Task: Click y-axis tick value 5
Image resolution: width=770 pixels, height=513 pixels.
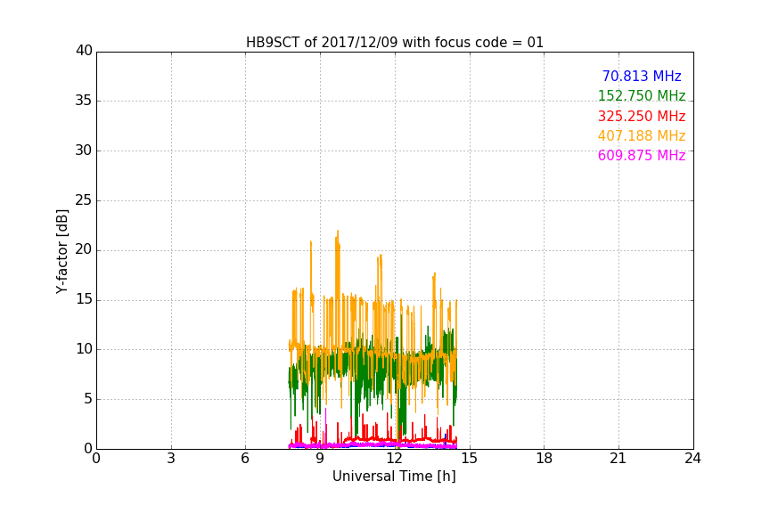Action: click(88, 399)
